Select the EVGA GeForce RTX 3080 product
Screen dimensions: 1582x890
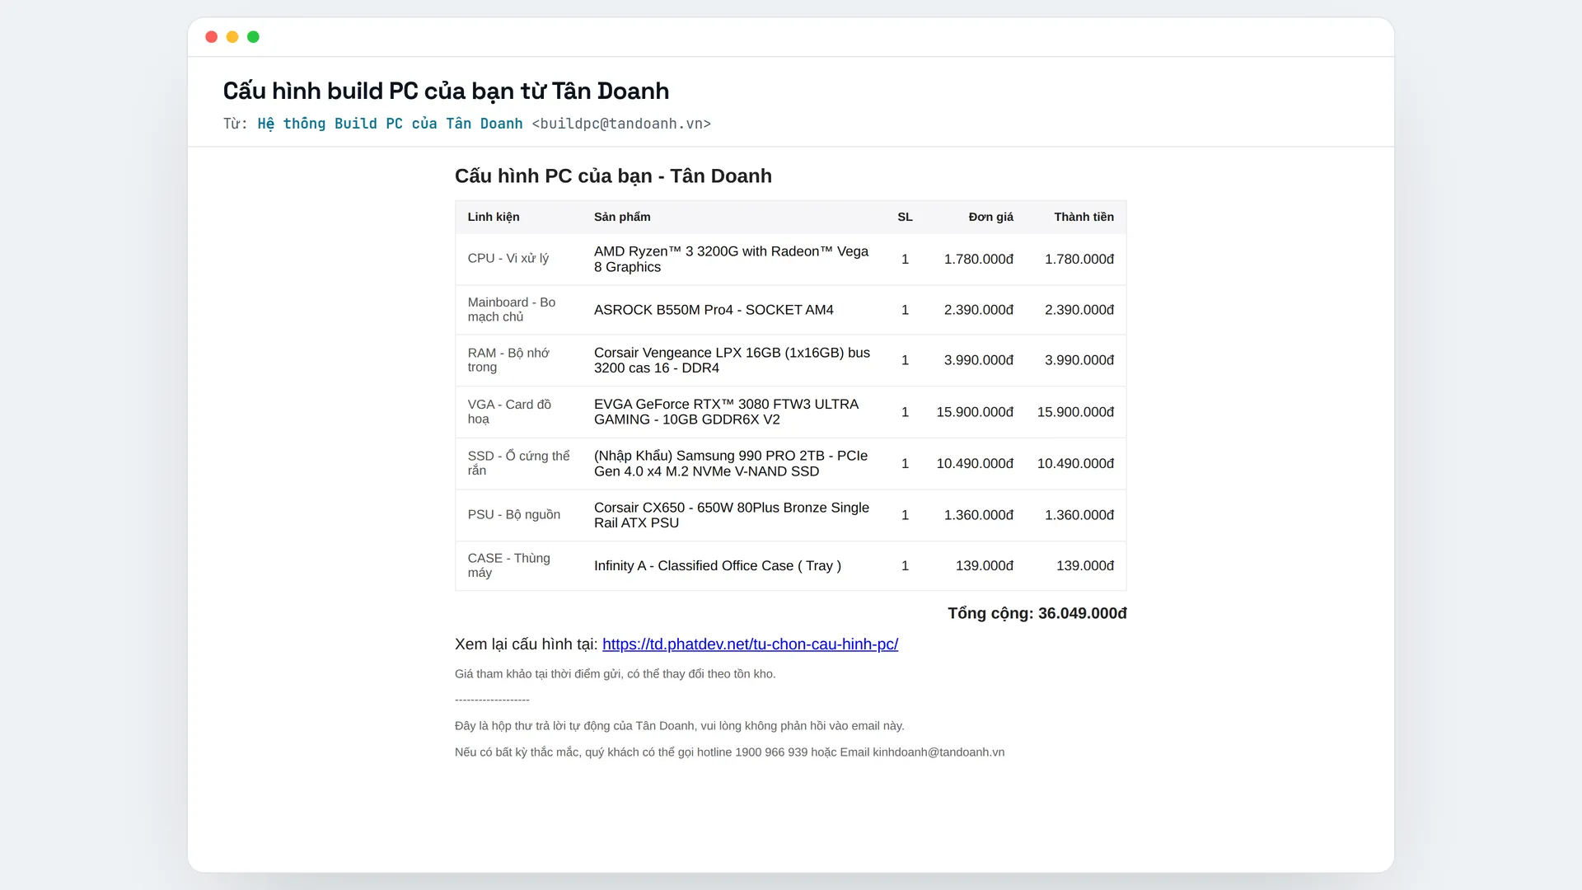[x=726, y=412]
